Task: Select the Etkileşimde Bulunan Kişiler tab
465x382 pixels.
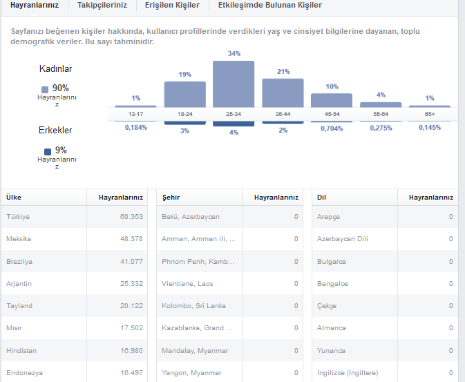Action: coord(270,5)
